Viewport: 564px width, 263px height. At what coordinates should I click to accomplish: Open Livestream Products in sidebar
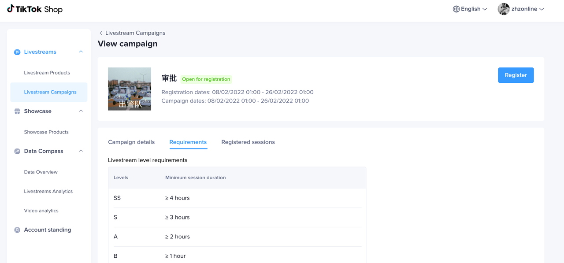pos(47,73)
